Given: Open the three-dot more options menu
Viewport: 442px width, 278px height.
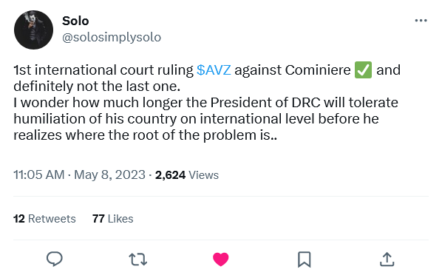Looking at the screenshot, I should point(421,21).
